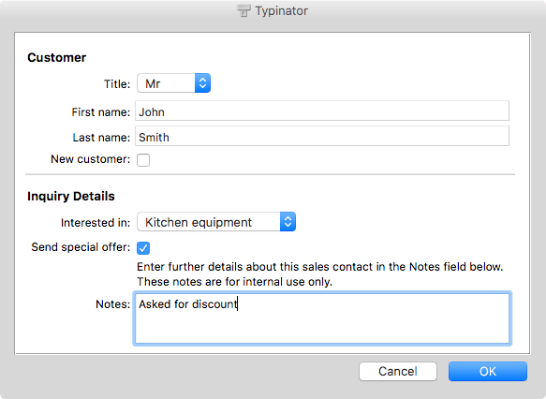546x399 pixels.
Task: Uncheck the Send special offer checkbox
Action: click(x=143, y=248)
